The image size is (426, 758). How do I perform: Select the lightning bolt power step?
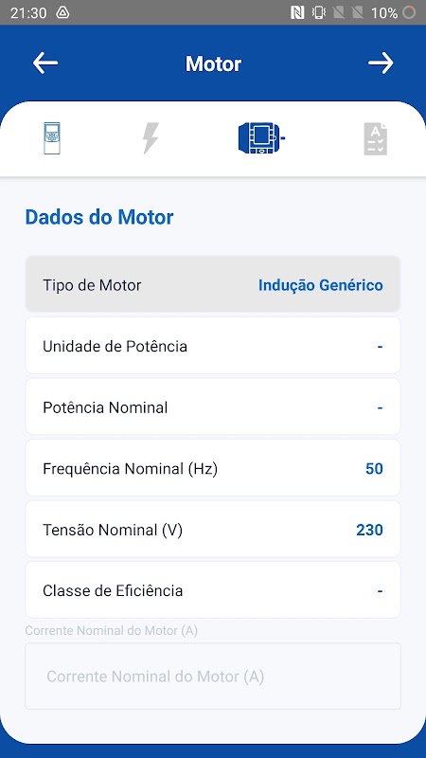point(151,138)
